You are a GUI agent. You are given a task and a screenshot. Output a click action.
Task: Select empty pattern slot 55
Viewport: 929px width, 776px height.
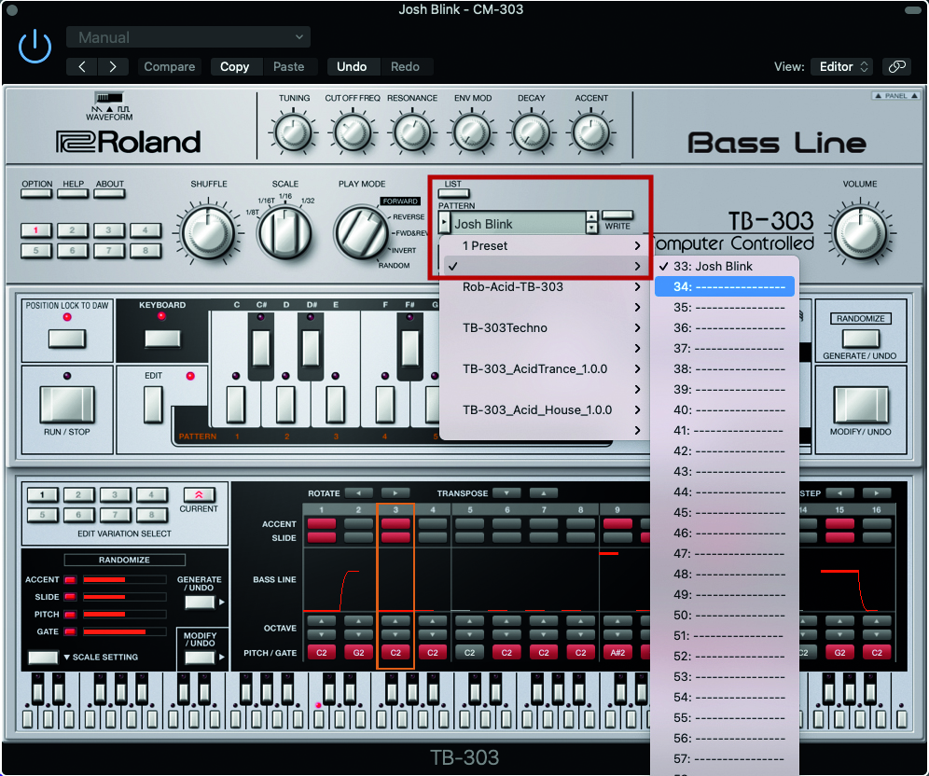pyautogui.click(x=725, y=718)
